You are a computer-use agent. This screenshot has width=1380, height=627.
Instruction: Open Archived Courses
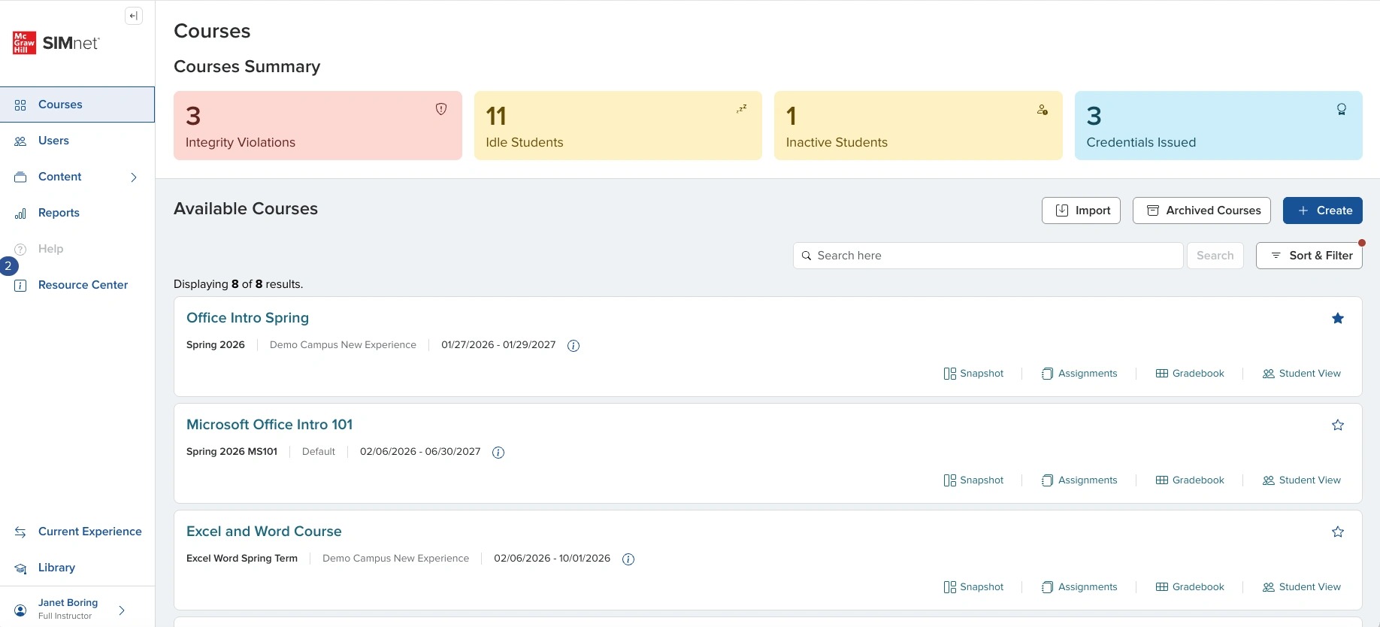point(1202,211)
